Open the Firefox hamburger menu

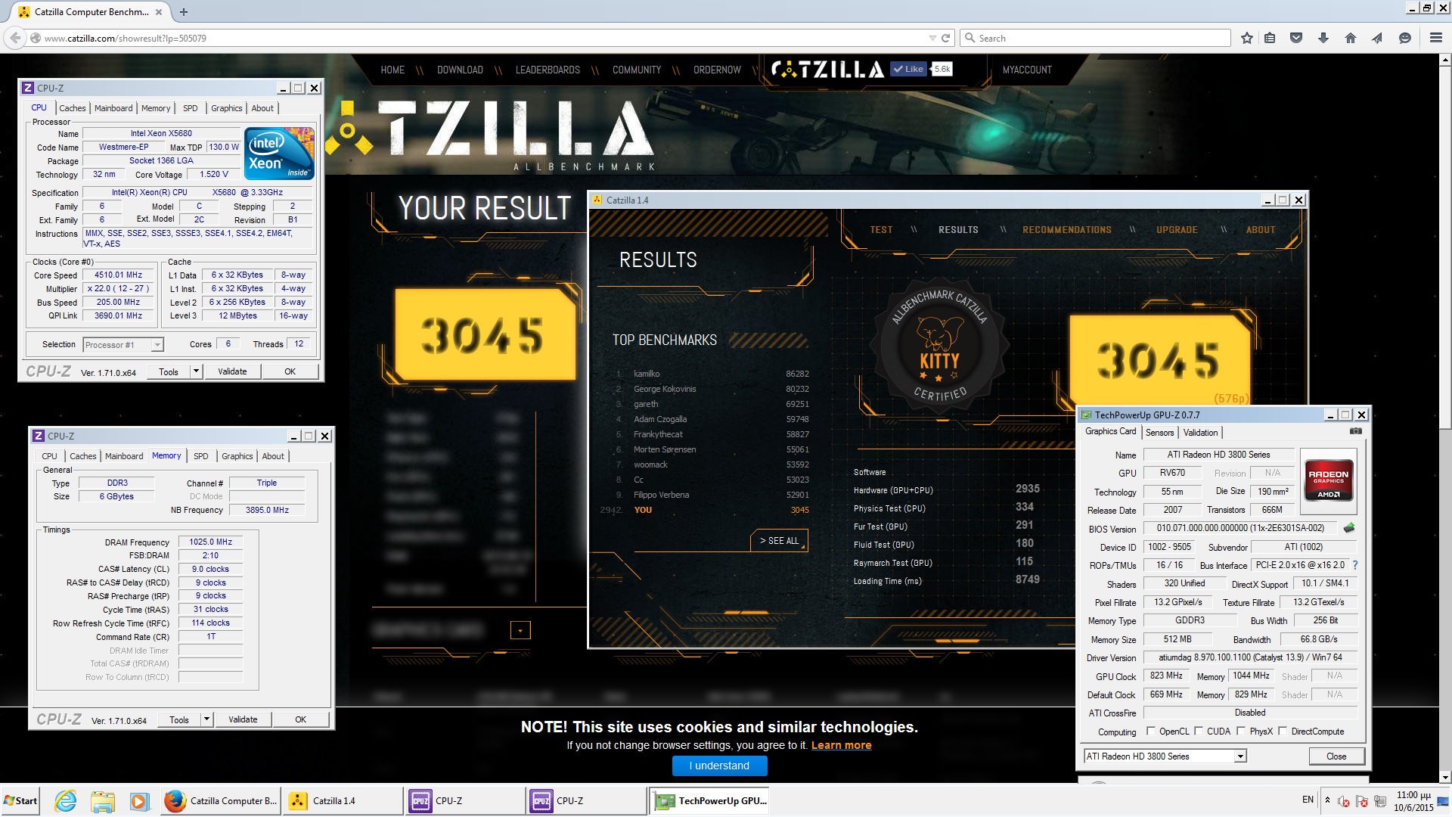click(1435, 38)
